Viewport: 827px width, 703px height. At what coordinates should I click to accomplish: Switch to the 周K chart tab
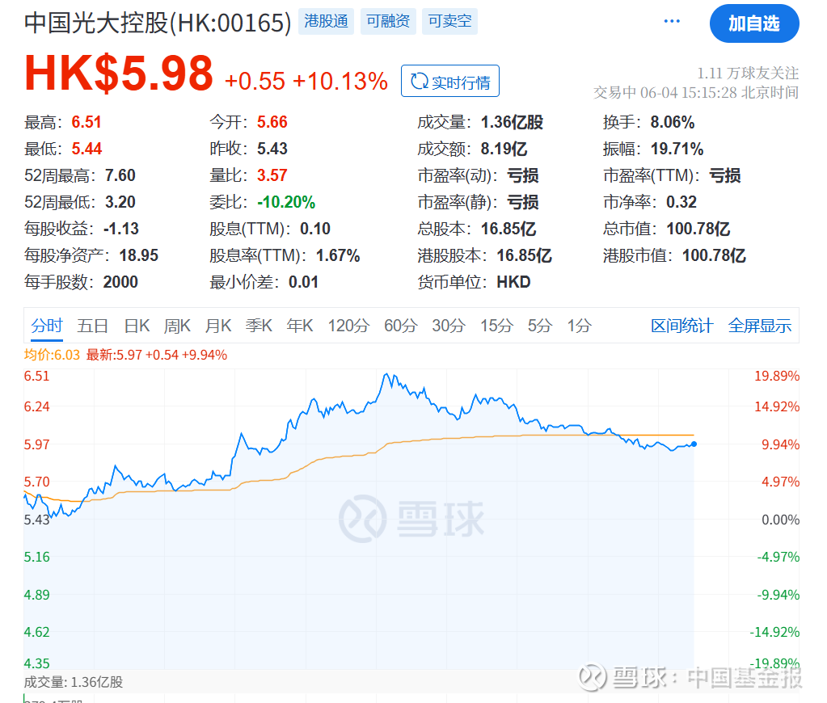pos(177,326)
